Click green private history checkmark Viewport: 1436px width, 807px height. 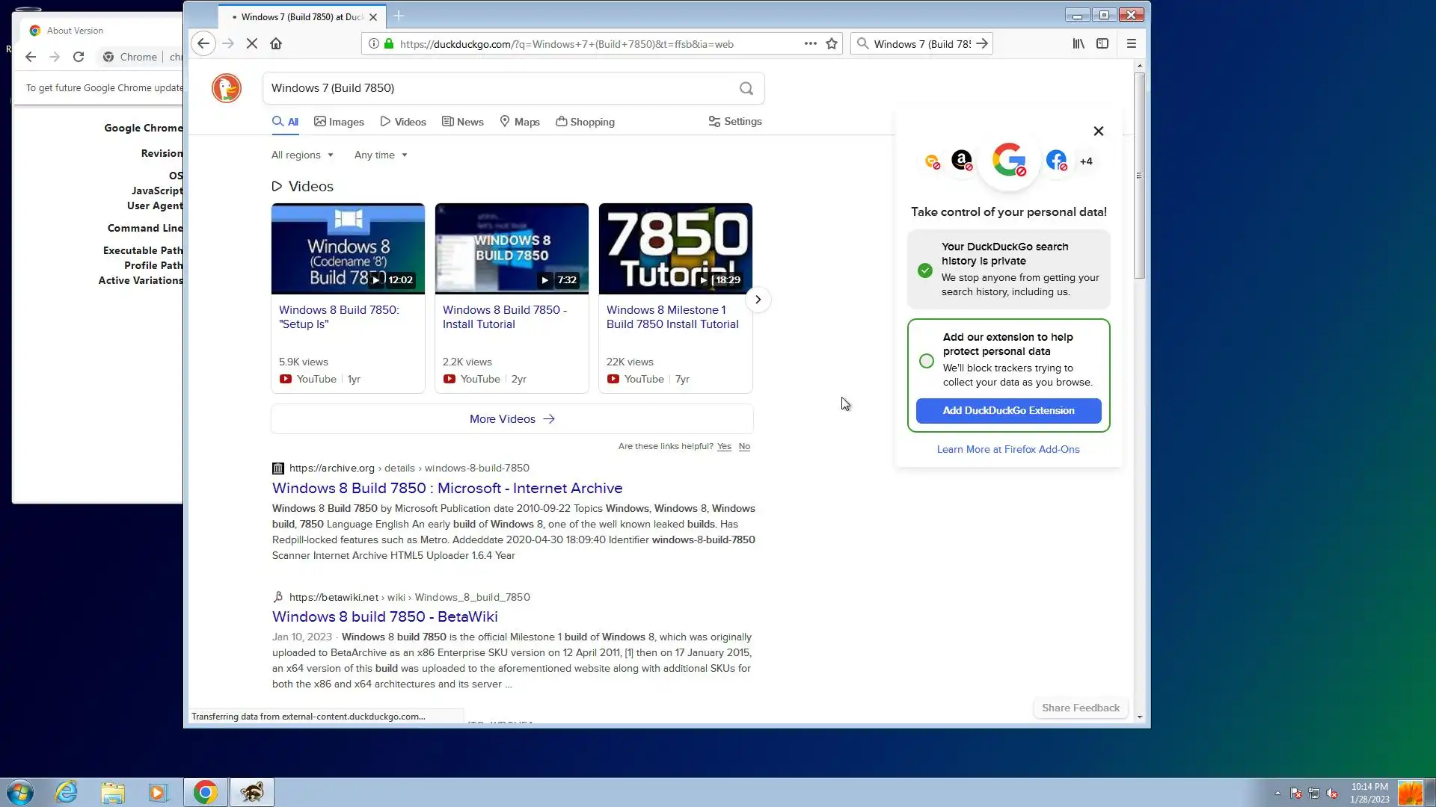coord(925,270)
